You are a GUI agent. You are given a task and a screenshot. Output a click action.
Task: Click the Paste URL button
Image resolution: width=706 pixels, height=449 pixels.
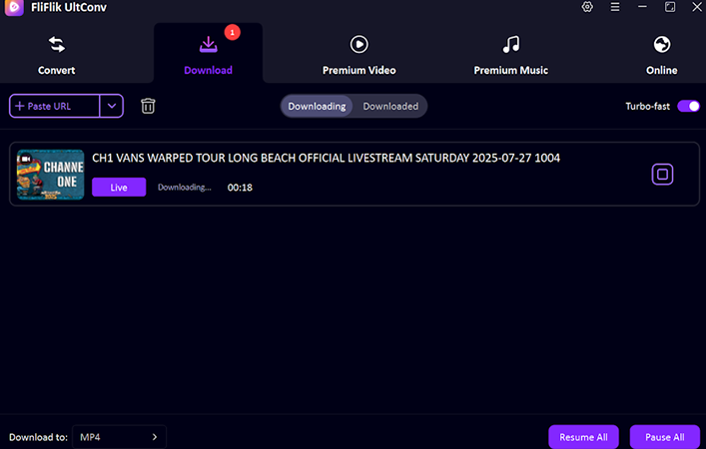pos(55,106)
